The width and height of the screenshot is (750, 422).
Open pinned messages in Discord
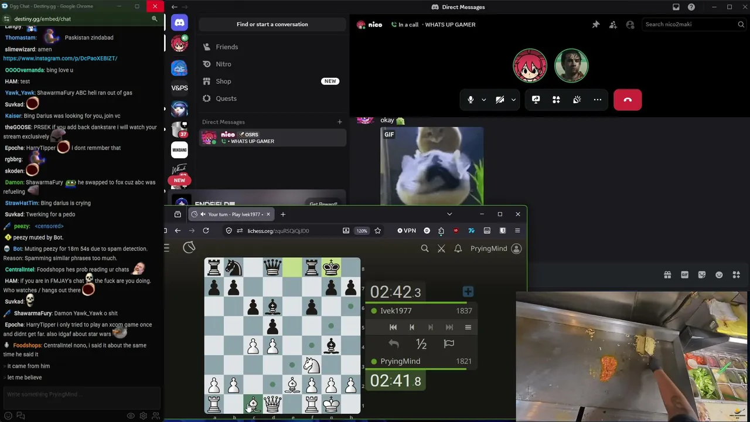(596, 25)
